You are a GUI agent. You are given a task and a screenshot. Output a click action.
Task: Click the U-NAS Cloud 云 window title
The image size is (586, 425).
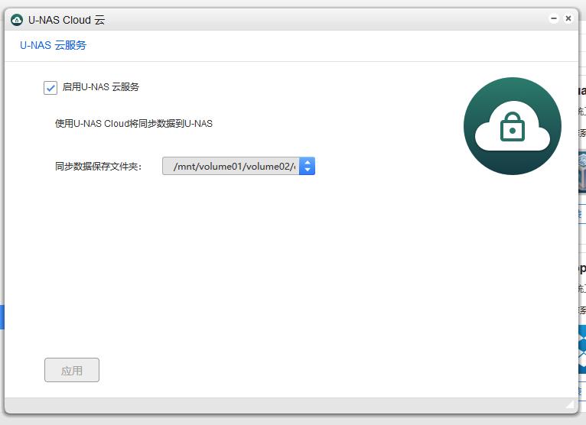[x=67, y=20]
